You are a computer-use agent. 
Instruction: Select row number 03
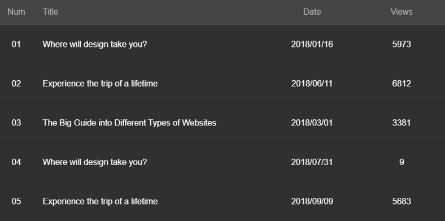pos(16,123)
